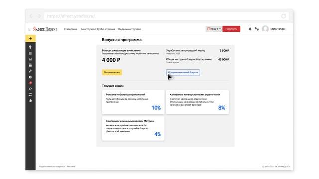Viewport: 319px width, 179px height.
Task: Open the stacked-lines campaigns list icon in sidebar
Action: click(x=30, y=53)
